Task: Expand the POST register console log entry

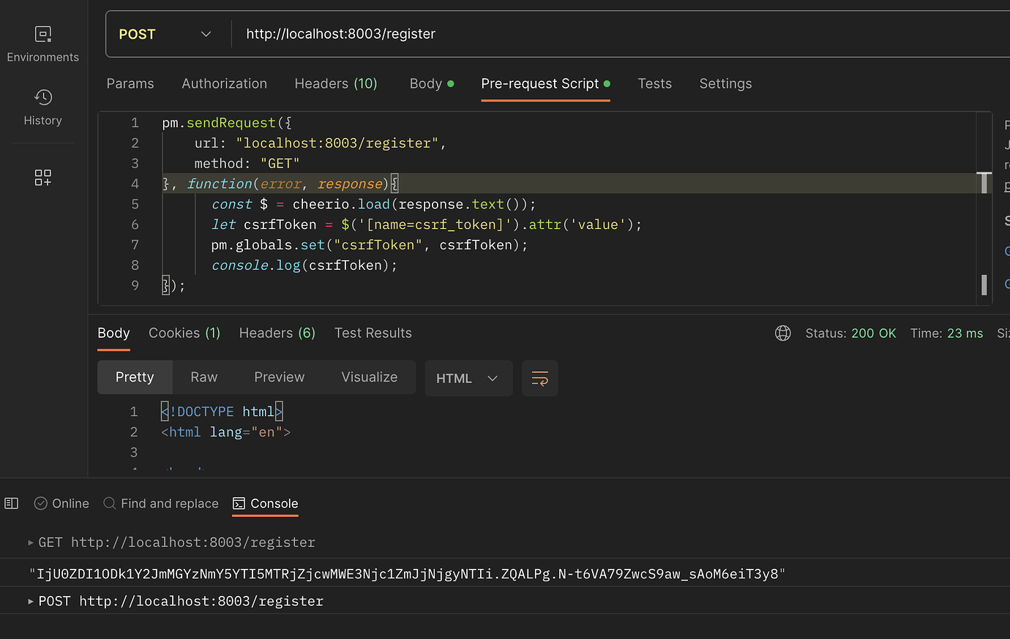Action: [32, 600]
